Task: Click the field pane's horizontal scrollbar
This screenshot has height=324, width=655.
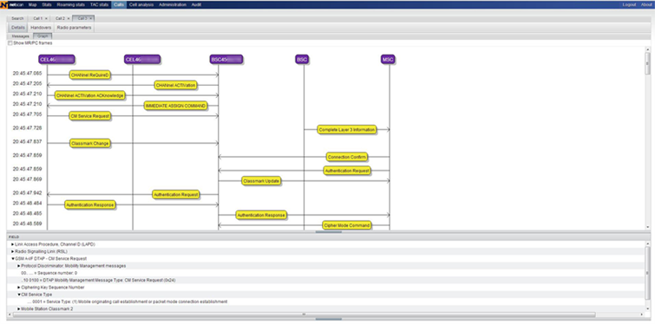Action: 304,314
